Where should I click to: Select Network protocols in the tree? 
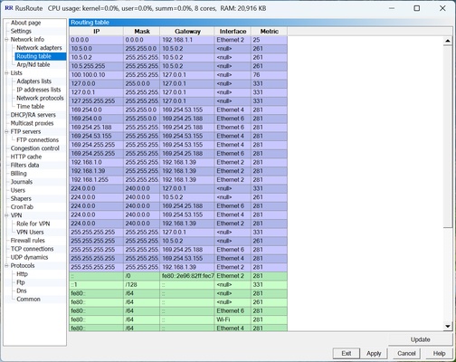pos(40,98)
